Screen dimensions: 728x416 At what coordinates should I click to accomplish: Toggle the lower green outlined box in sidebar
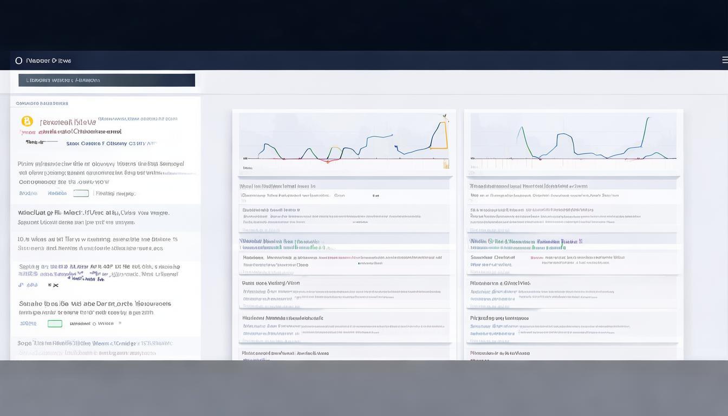[55, 323]
